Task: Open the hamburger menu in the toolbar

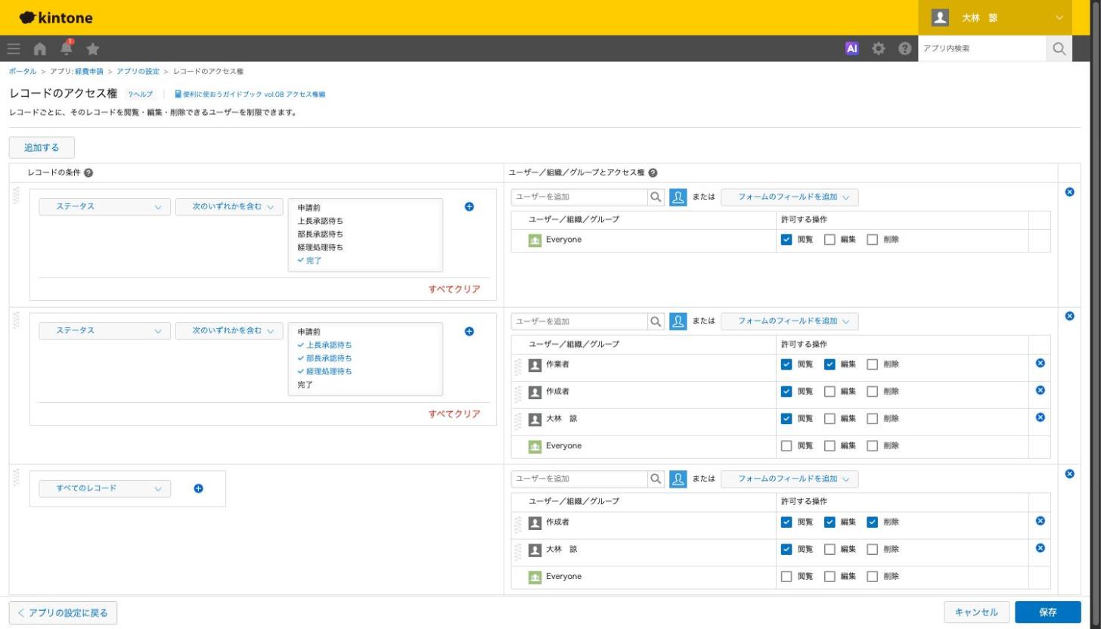Action: point(14,48)
